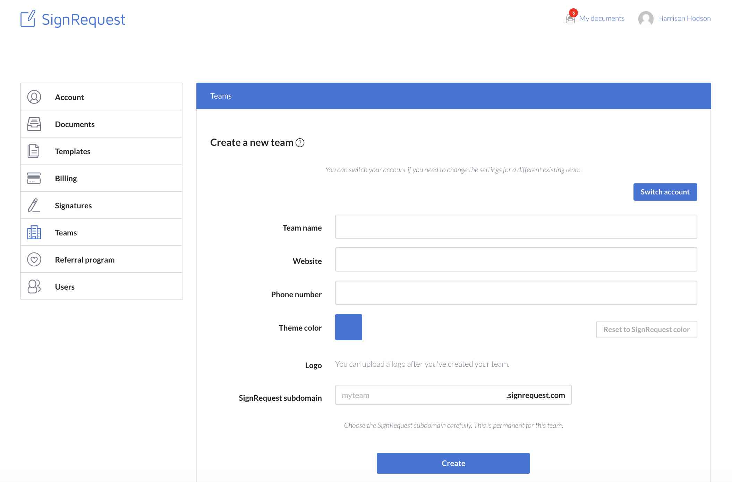Click the Account person icon in sidebar
This screenshot has width=732, height=482.
click(34, 97)
